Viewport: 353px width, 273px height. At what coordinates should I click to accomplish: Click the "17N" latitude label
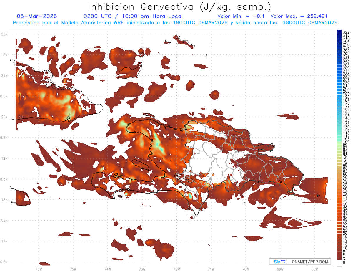click(x=4, y=241)
